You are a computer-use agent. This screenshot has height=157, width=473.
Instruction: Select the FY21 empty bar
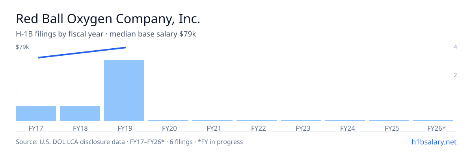(212, 120)
